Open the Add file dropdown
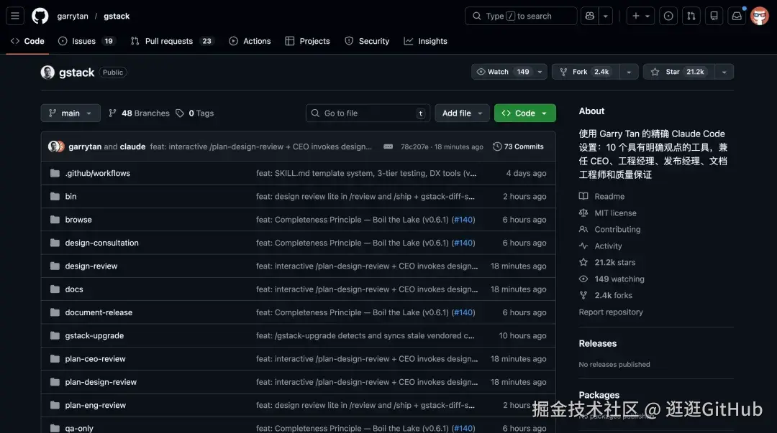This screenshot has width=777, height=433. (x=462, y=113)
